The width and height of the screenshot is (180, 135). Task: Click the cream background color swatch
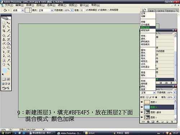pos(8,73)
